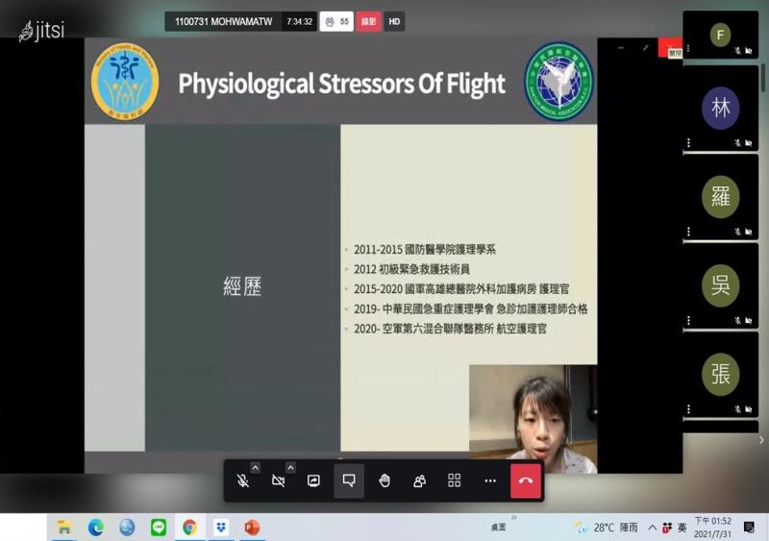This screenshot has height=541, width=769.
Task: Toggle tile view layout
Action: pyautogui.click(x=455, y=480)
